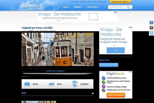Screen dimensions: 154x103
Task: Click Flughafenpläne und Terminal-Infos text
Action: pyautogui.click(x=119, y=90)
